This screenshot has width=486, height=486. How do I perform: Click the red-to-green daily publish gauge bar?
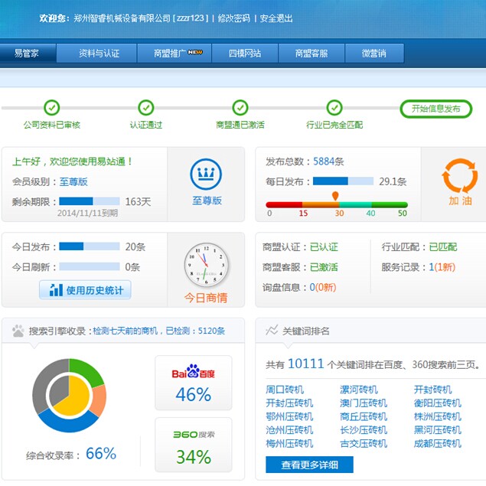[337, 204]
